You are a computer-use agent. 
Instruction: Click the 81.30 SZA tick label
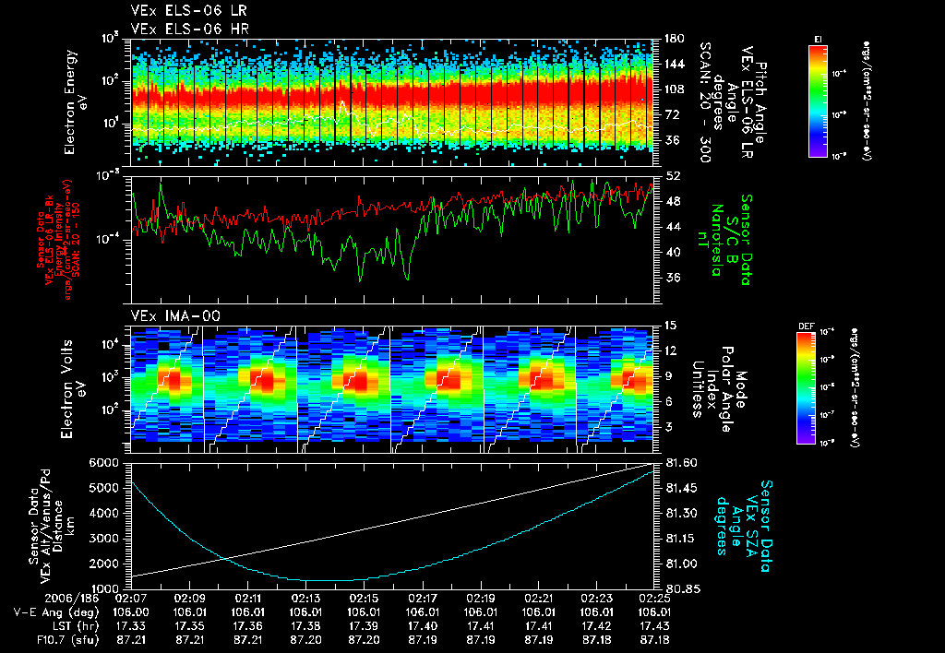(x=682, y=513)
